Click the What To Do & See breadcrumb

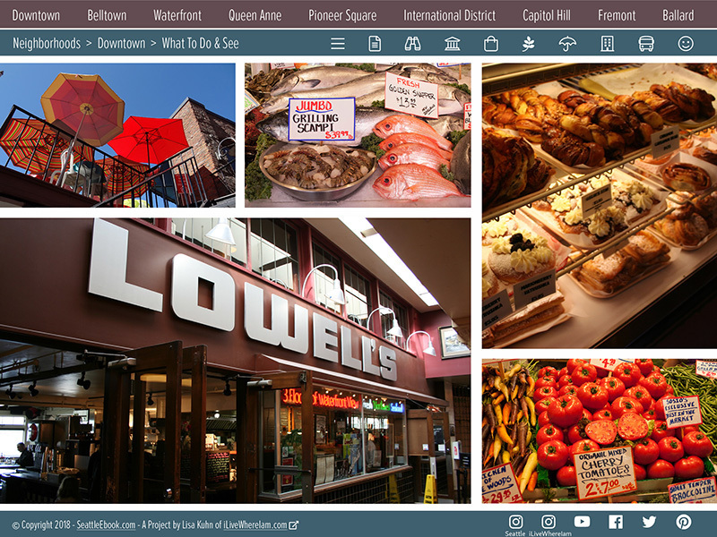coord(200,43)
